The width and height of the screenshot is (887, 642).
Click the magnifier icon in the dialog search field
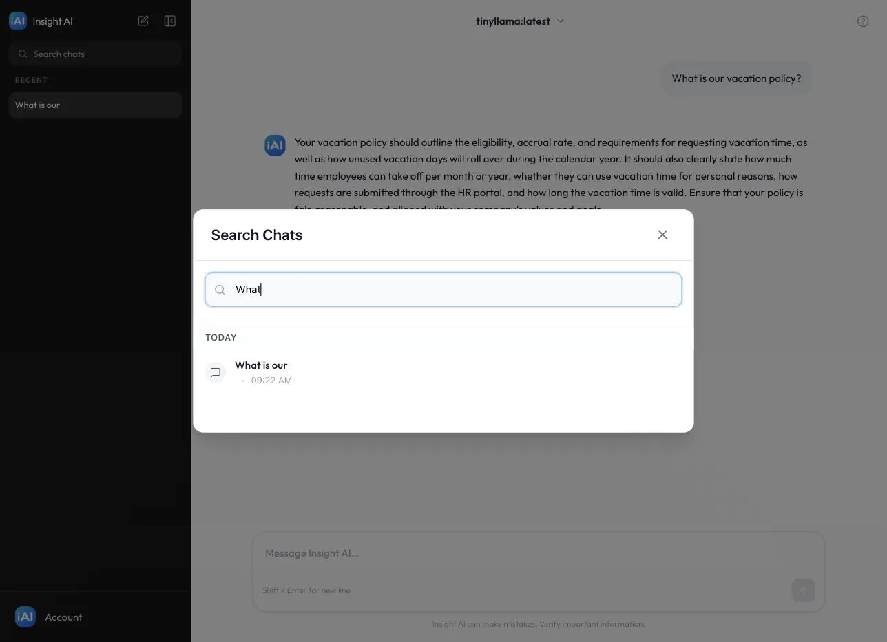(220, 290)
